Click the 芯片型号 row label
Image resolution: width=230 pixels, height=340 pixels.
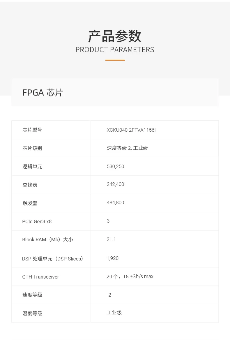click(x=32, y=130)
